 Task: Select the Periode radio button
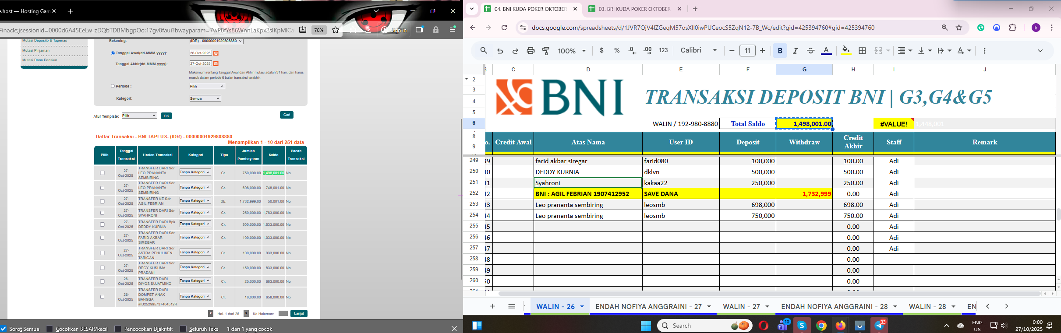point(113,86)
